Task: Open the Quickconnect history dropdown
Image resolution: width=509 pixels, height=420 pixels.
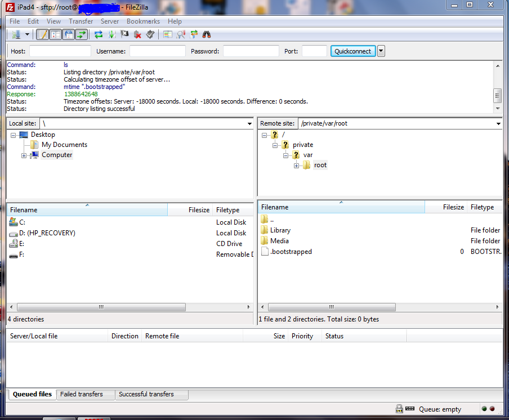Action: click(x=381, y=51)
